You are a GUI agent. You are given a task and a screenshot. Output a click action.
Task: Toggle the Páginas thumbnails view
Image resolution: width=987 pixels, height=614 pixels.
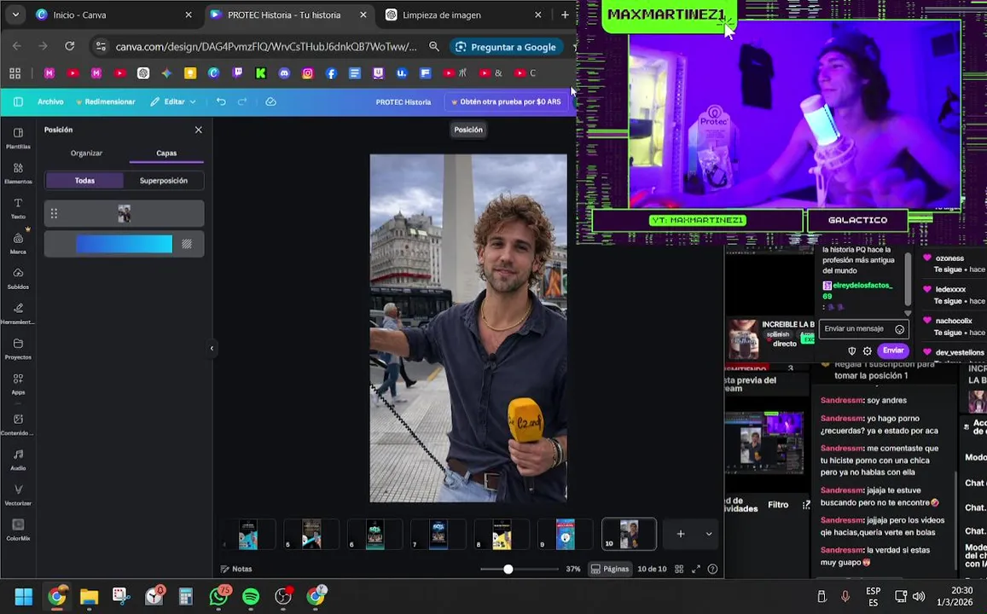609,569
